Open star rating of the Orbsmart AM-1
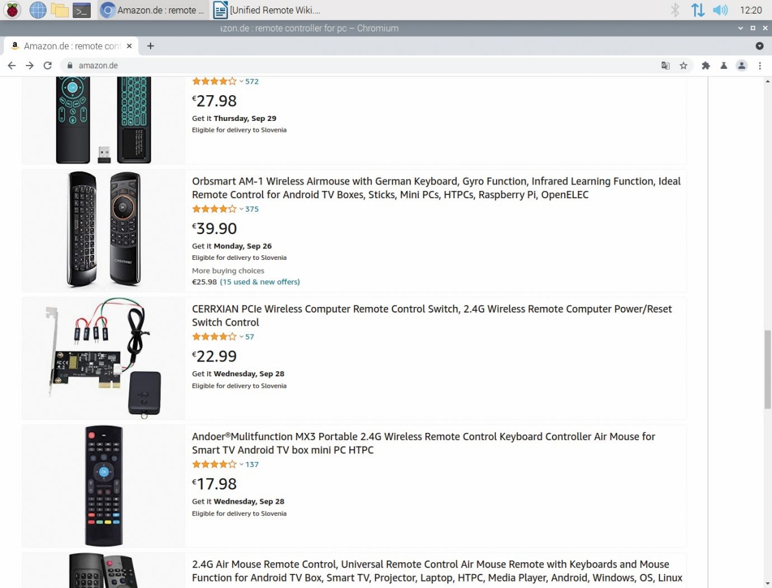Viewport: 772px width, 588px height. pyautogui.click(x=214, y=209)
